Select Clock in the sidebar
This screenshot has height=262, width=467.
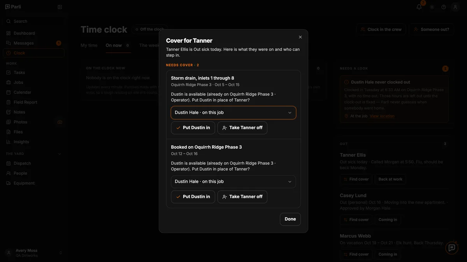click(x=33, y=53)
